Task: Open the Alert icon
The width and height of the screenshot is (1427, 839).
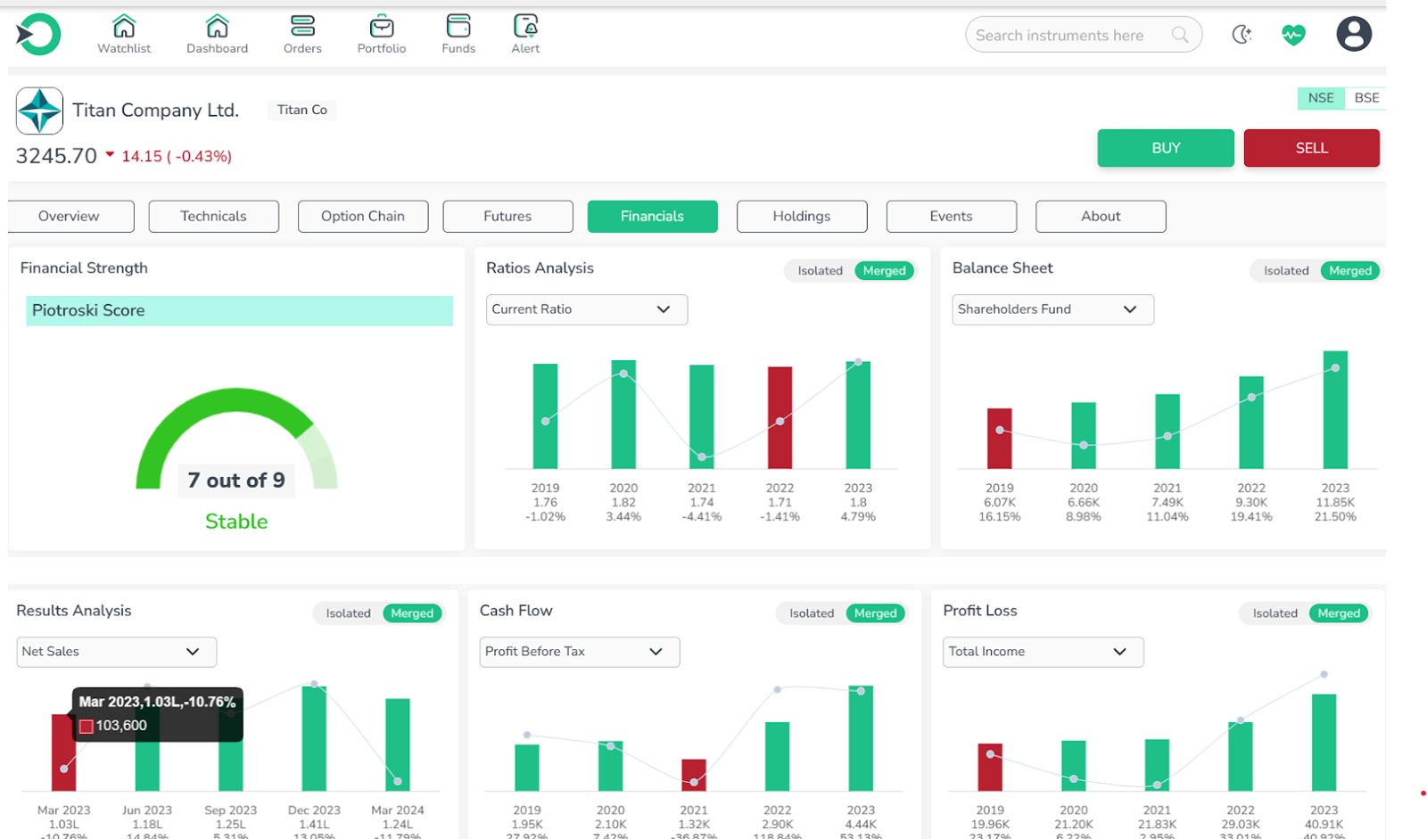Action: 525,26
